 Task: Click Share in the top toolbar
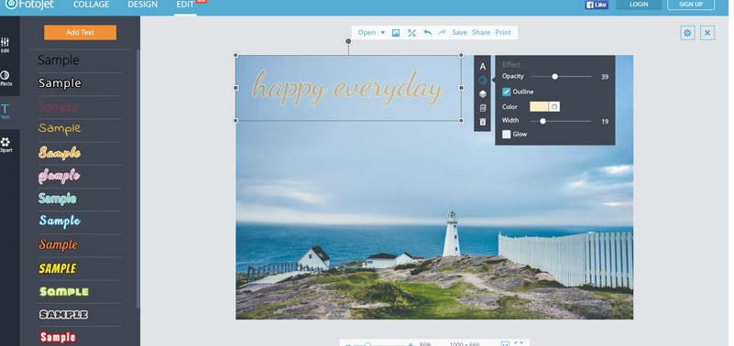[481, 32]
